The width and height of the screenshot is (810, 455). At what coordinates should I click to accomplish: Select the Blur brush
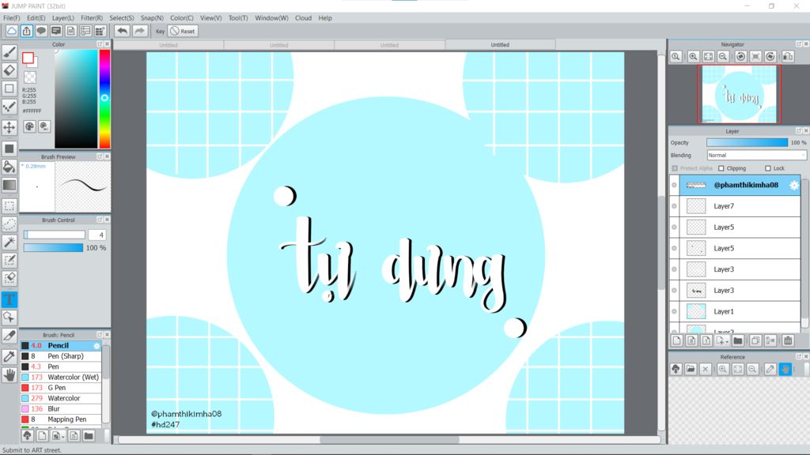click(61, 408)
